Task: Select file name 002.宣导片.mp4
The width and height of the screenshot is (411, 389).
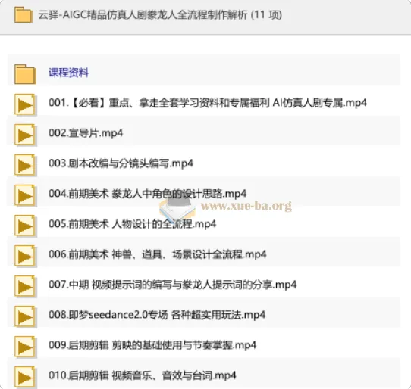Action: pyautogui.click(x=86, y=133)
